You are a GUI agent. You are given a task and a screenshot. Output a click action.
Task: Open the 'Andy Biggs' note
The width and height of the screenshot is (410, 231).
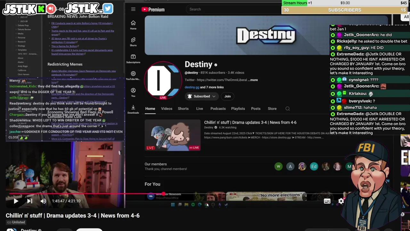(x=22, y=66)
